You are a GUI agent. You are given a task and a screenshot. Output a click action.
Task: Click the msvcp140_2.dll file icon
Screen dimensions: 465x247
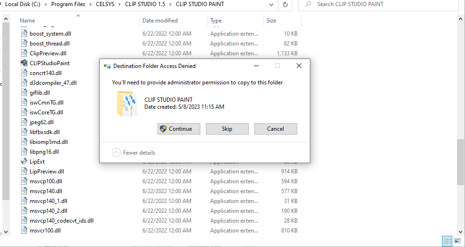(x=24, y=210)
